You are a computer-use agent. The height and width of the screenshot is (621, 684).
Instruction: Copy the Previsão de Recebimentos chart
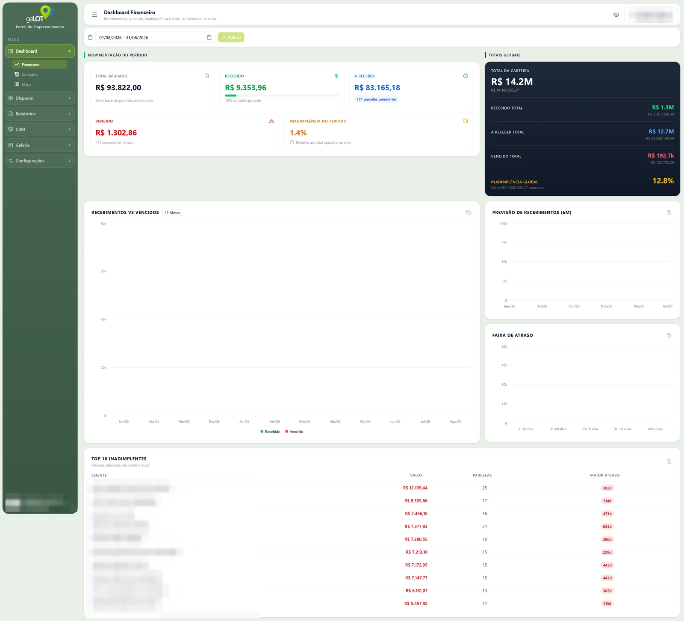point(669,213)
